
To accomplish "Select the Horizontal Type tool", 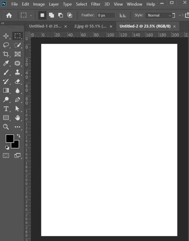I will click(x=6, y=109).
